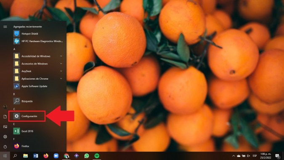
Task: Click the Accesibilidad de Windows folder icon
Action: point(16,56)
